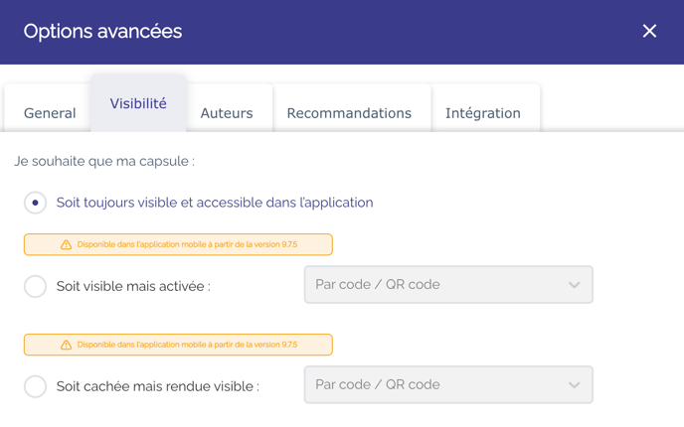Click warning triangle icon above "Soit cachée mais rendue visible"

coord(66,345)
